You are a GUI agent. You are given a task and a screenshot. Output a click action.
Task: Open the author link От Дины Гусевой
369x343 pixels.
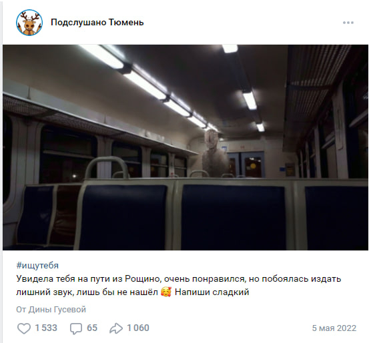coord(51,310)
